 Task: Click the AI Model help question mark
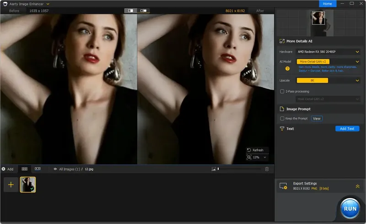point(288,69)
